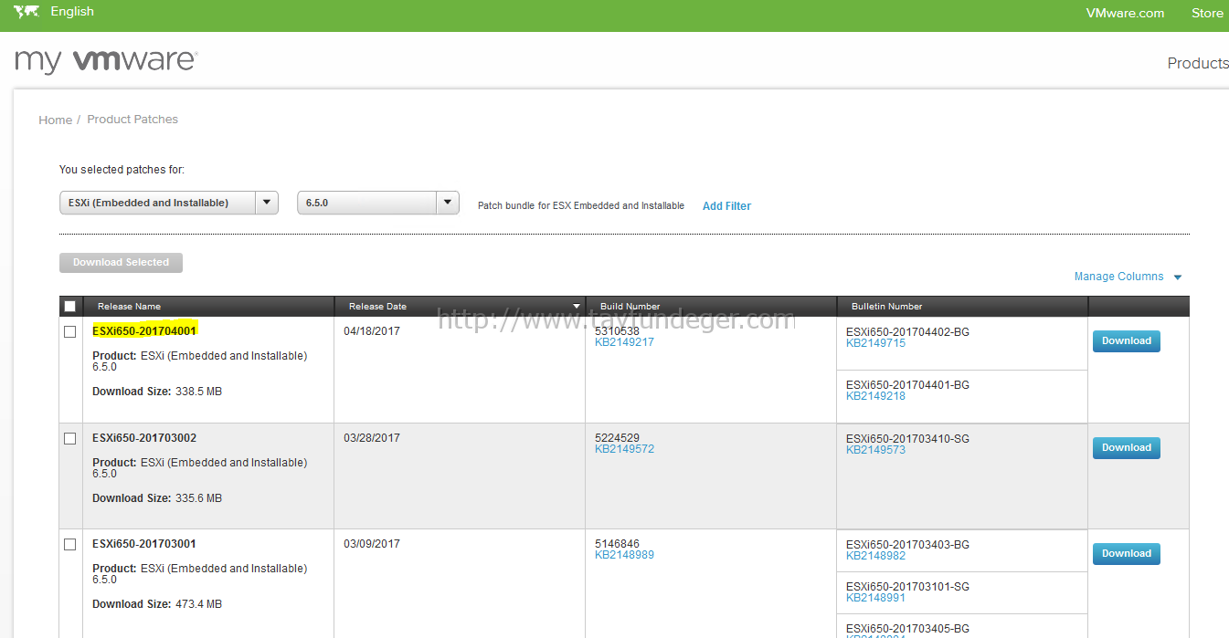
Task: Click Product Patches in the breadcrumb
Action: pyautogui.click(x=132, y=120)
